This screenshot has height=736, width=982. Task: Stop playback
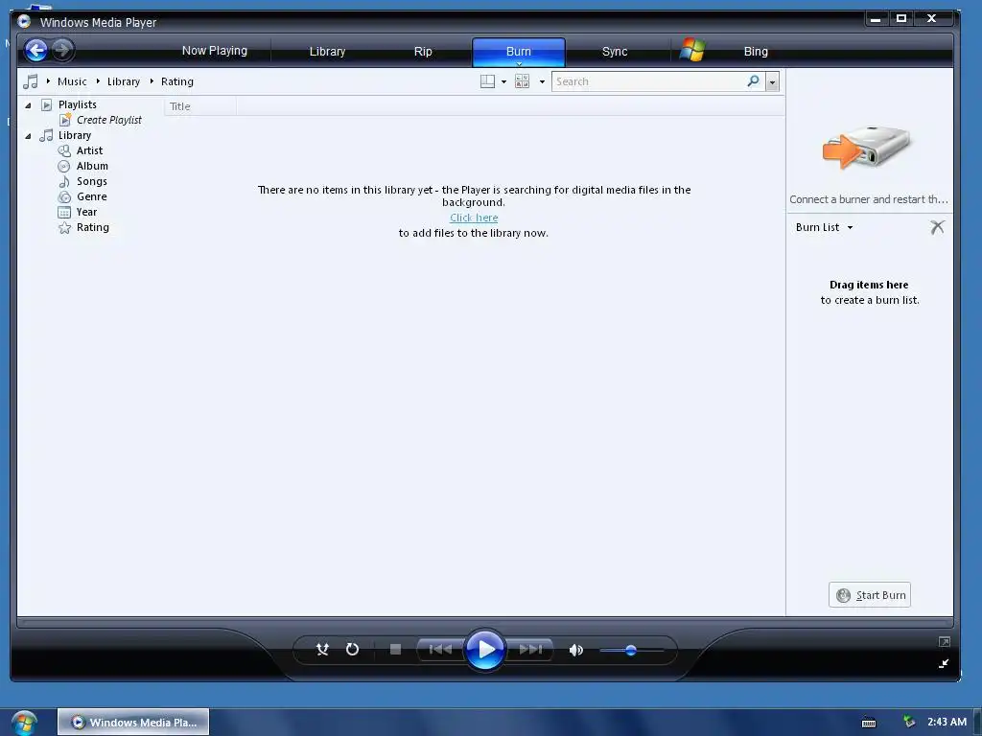395,650
